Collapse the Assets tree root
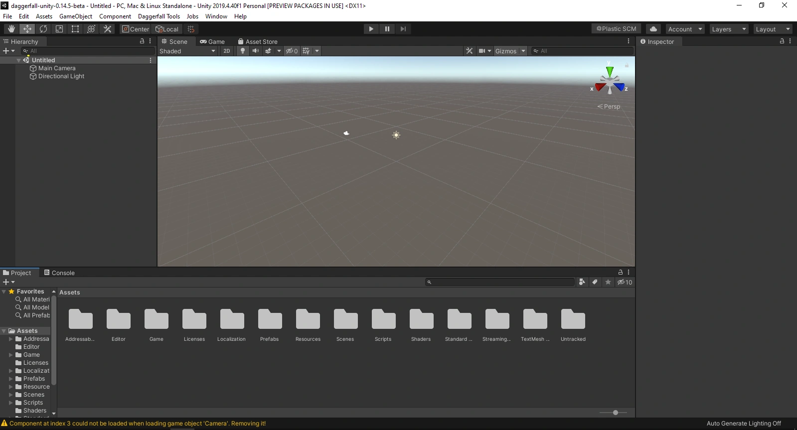This screenshot has width=797, height=430. coord(4,331)
